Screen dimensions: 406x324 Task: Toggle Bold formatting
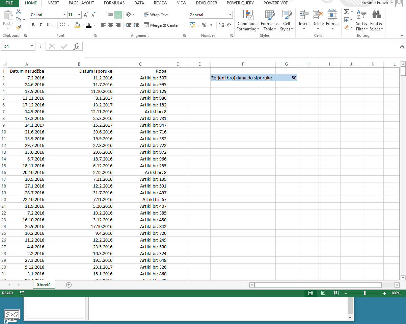pos(33,25)
